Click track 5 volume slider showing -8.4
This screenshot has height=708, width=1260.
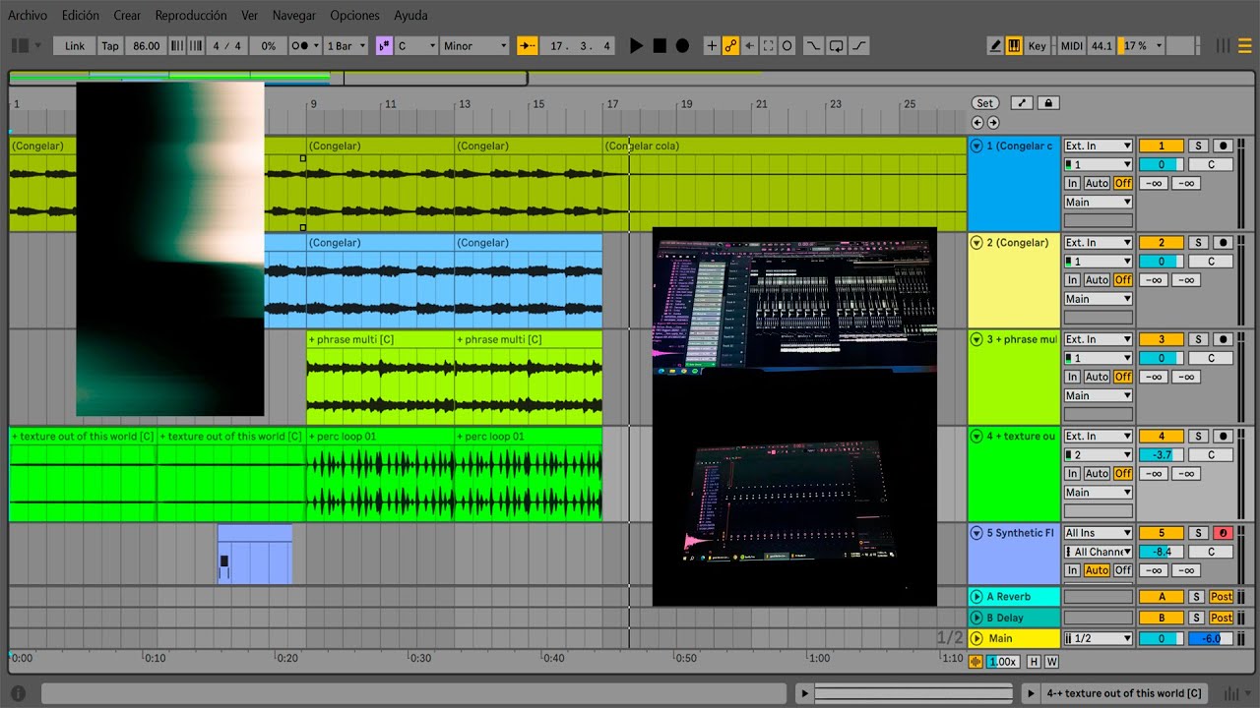tap(1161, 552)
